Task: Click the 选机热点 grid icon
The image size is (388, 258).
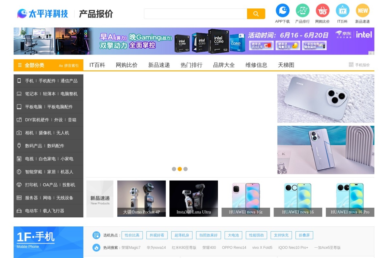Action: (x=96, y=235)
